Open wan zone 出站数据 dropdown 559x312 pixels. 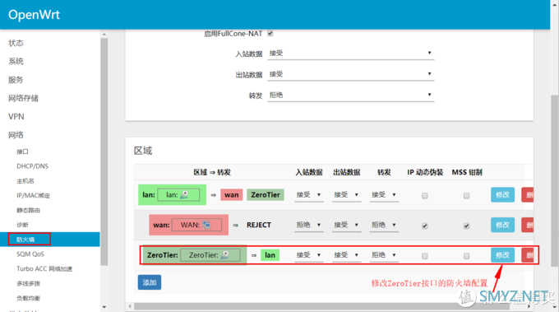(x=346, y=225)
